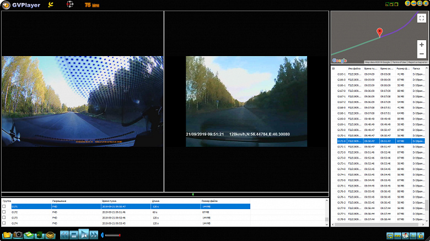Image resolution: width=430 pixels, height=241 pixels.
Task: Tick the checkbox for group G172
Action: (4, 212)
